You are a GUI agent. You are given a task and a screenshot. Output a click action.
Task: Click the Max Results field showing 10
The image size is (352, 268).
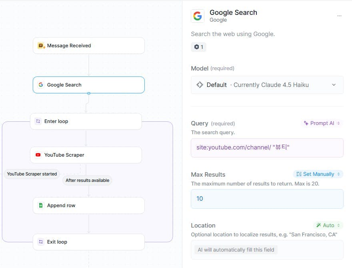coord(266,198)
